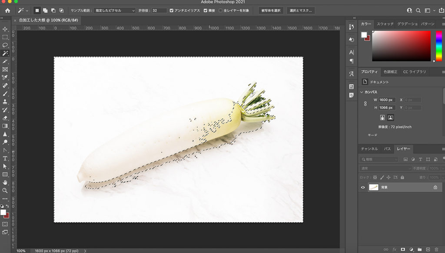Click the trash icon in Layers panel
Screen dimensions: 445x253
pos(436,250)
